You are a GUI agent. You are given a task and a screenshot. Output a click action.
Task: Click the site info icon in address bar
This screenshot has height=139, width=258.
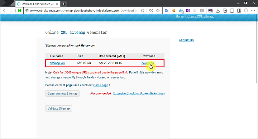pos(27,11)
